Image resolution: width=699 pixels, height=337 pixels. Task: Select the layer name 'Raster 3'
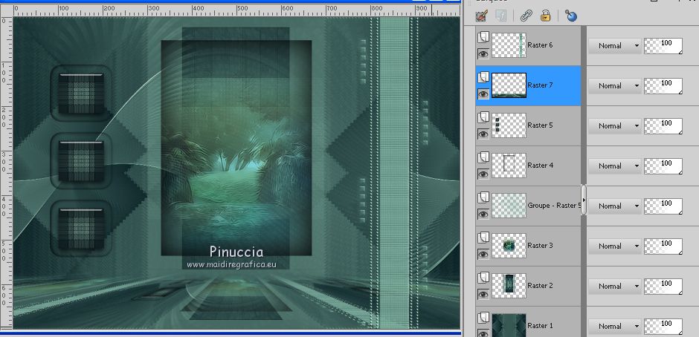[x=540, y=245]
